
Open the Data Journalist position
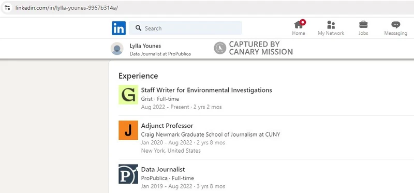pyautogui.click(x=163, y=169)
